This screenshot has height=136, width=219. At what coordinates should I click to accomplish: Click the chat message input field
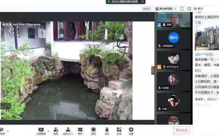coord(207,105)
